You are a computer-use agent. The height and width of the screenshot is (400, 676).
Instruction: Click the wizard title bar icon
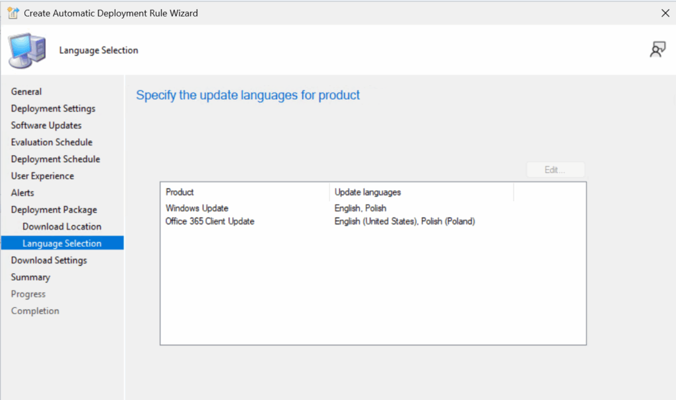(x=13, y=13)
